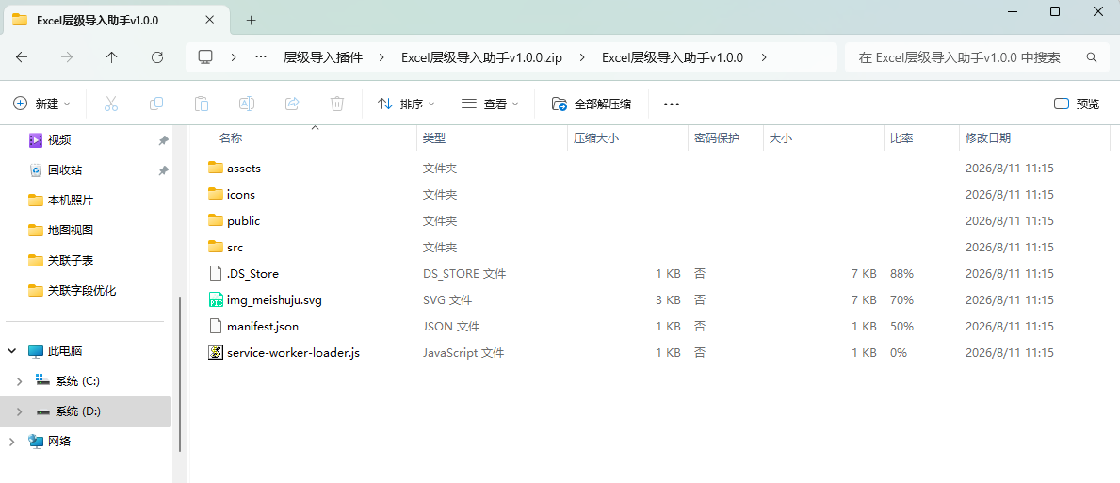Expand the 系统 (D:) drive node
Screen dimensions: 1120x483
pyautogui.click(x=19, y=411)
